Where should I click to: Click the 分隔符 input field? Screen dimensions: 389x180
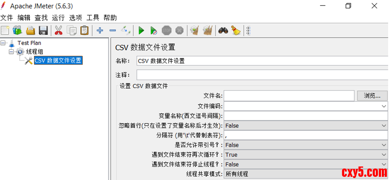point(306,135)
